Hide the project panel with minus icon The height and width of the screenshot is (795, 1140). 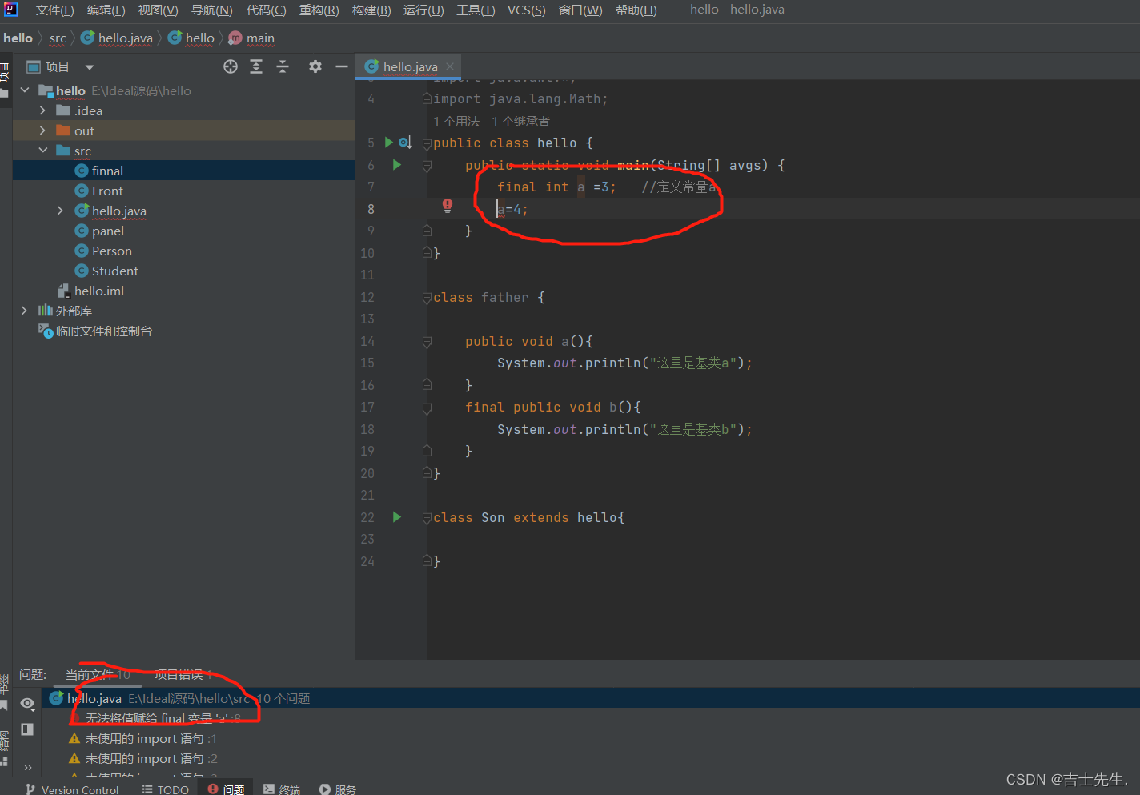[x=342, y=66]
